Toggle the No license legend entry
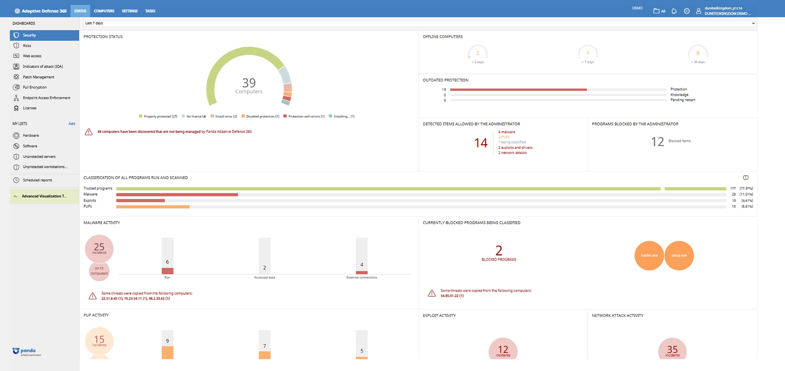This screenshot has width=785, height=371. point(194,116)
